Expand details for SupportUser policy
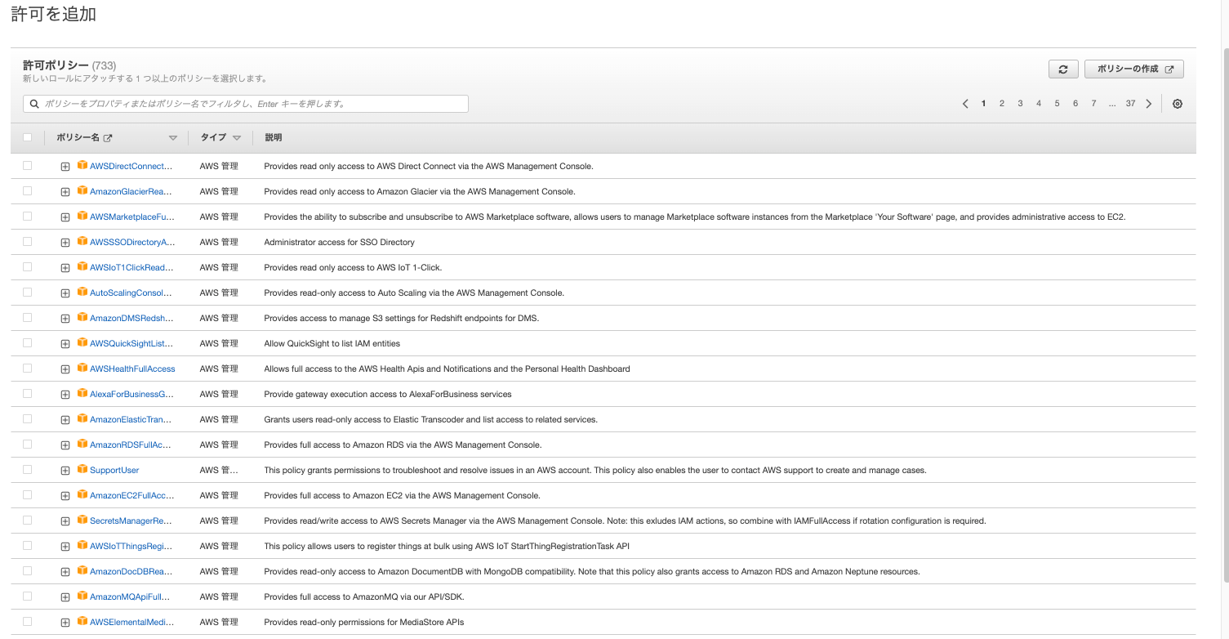 (x=65, y=470)
